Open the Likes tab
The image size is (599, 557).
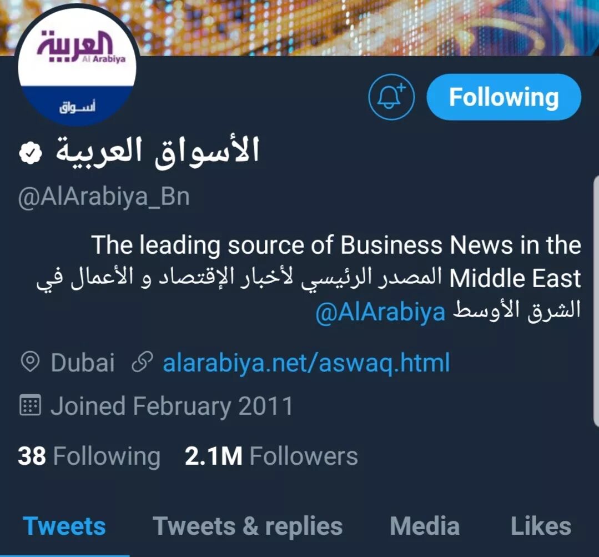pyautogui.click(x=541, y=526)
